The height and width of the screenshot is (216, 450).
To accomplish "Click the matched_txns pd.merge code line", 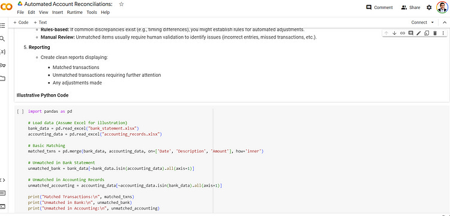I will click(x=146, y=151).
